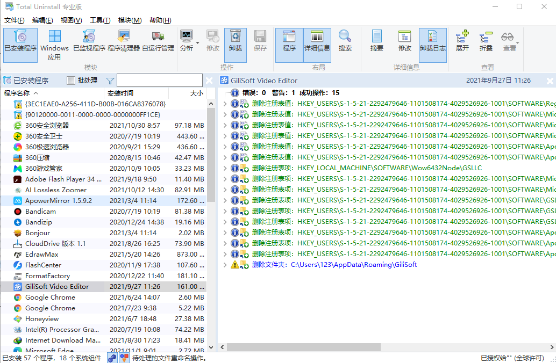Screen dimensions: 556x363
Task: Select 360安全卫士 in program list
Action: 104,136
